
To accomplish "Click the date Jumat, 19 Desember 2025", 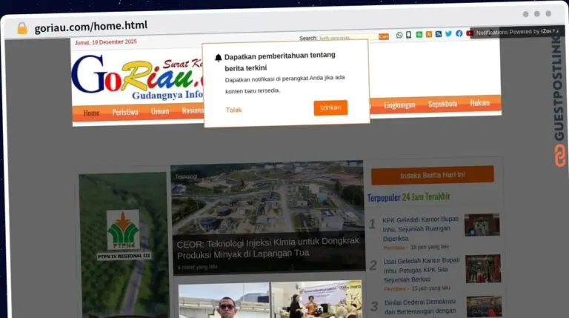I will [106, 42].
